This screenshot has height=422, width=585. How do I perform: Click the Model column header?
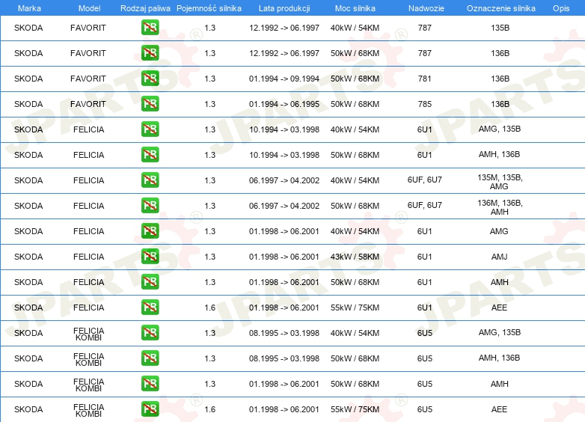click(x=89, y=8)
